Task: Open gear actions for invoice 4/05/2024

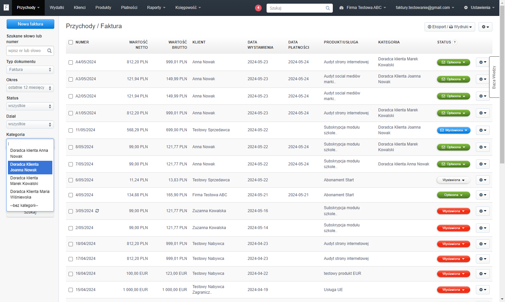Action: (x=482, y=195)
